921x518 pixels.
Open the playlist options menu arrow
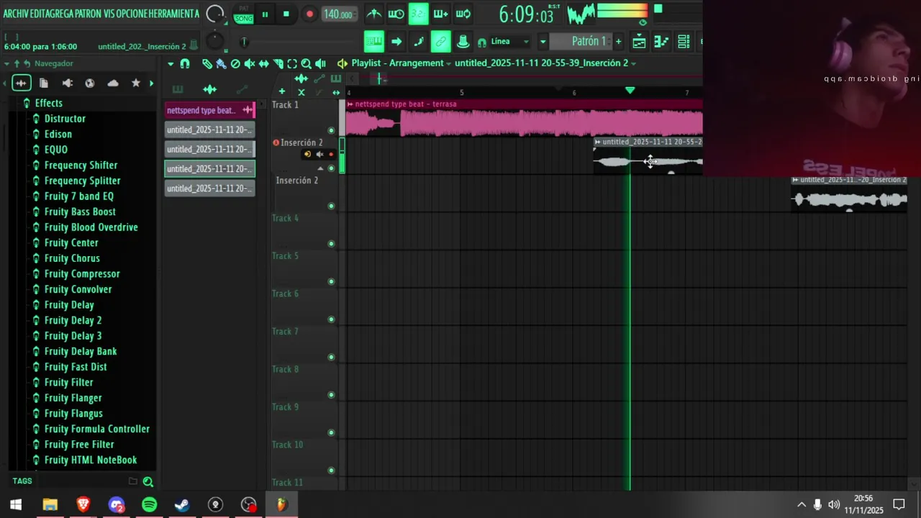[x=171, y=64]
